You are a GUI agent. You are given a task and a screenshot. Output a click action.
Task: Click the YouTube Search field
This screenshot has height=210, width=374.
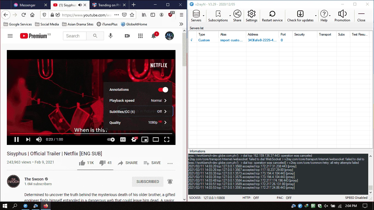coord(75,36)
